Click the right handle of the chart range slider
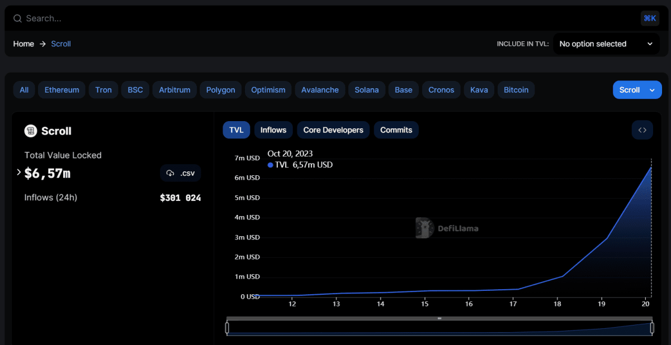Viewport: 671px width, 345px height. [x=652, y=328]
